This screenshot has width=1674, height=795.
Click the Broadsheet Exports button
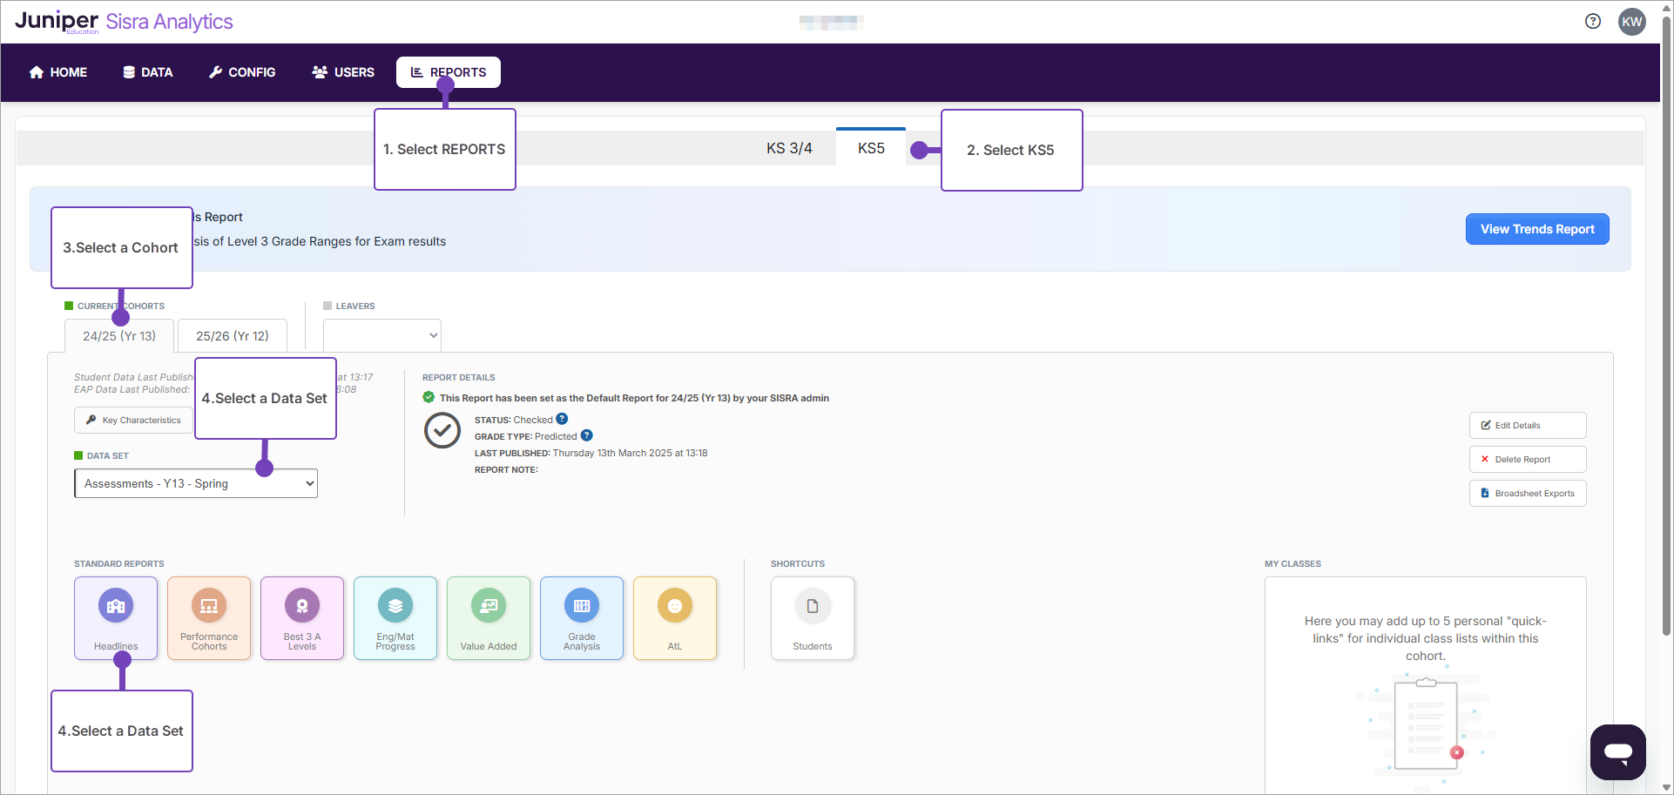tap(1527, 493)
